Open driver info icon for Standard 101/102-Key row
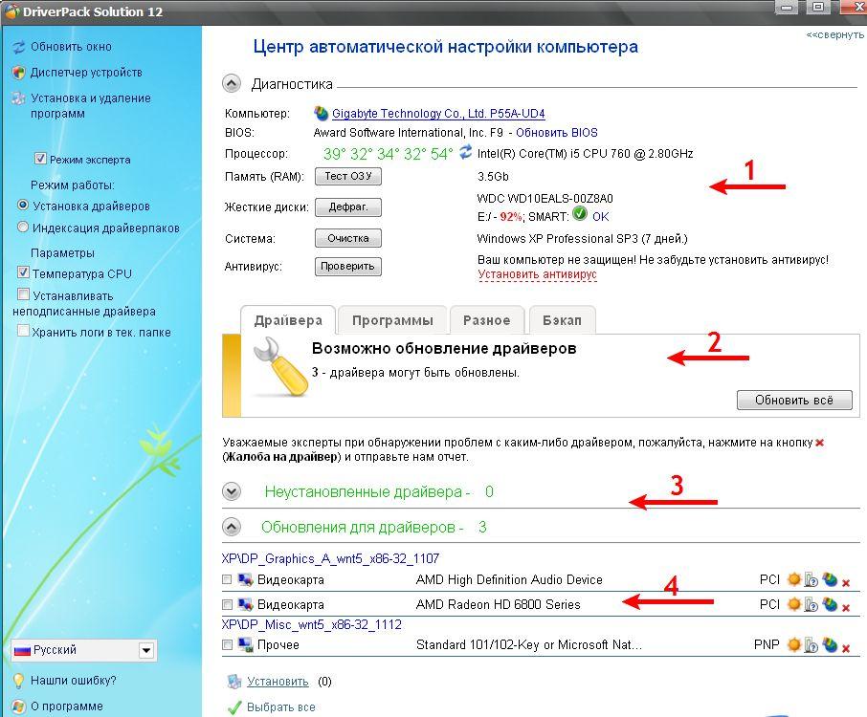867x717 pixels. click(x=811, y=644)
